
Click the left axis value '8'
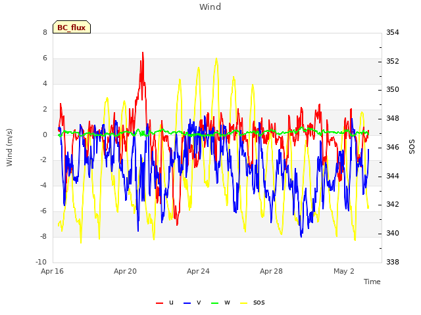tap(45, 32)
